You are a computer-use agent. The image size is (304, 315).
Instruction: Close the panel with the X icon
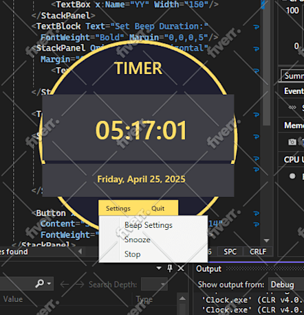181,268
